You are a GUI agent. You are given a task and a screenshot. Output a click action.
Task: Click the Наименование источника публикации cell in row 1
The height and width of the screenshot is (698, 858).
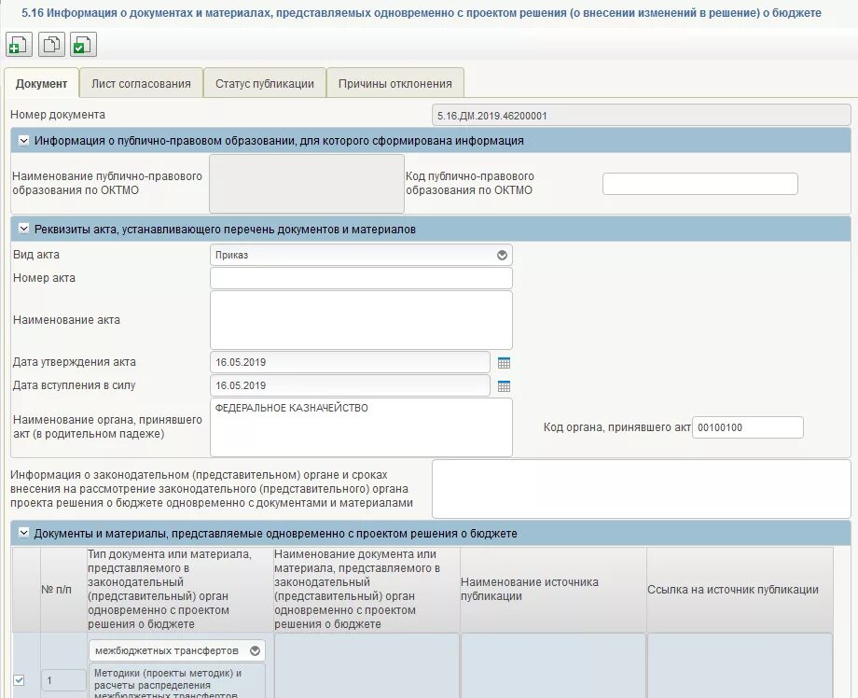point(553,665)
